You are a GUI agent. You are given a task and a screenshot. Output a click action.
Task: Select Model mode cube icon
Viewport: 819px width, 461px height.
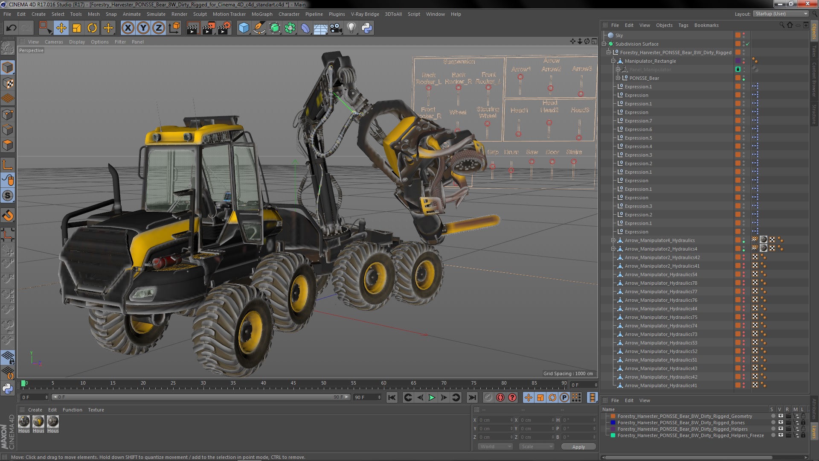click(8, 67)
